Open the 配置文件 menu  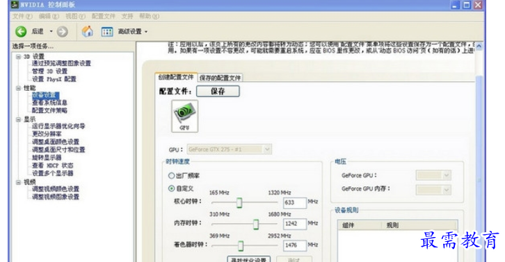pyautogui.click(x=103, y=16)
